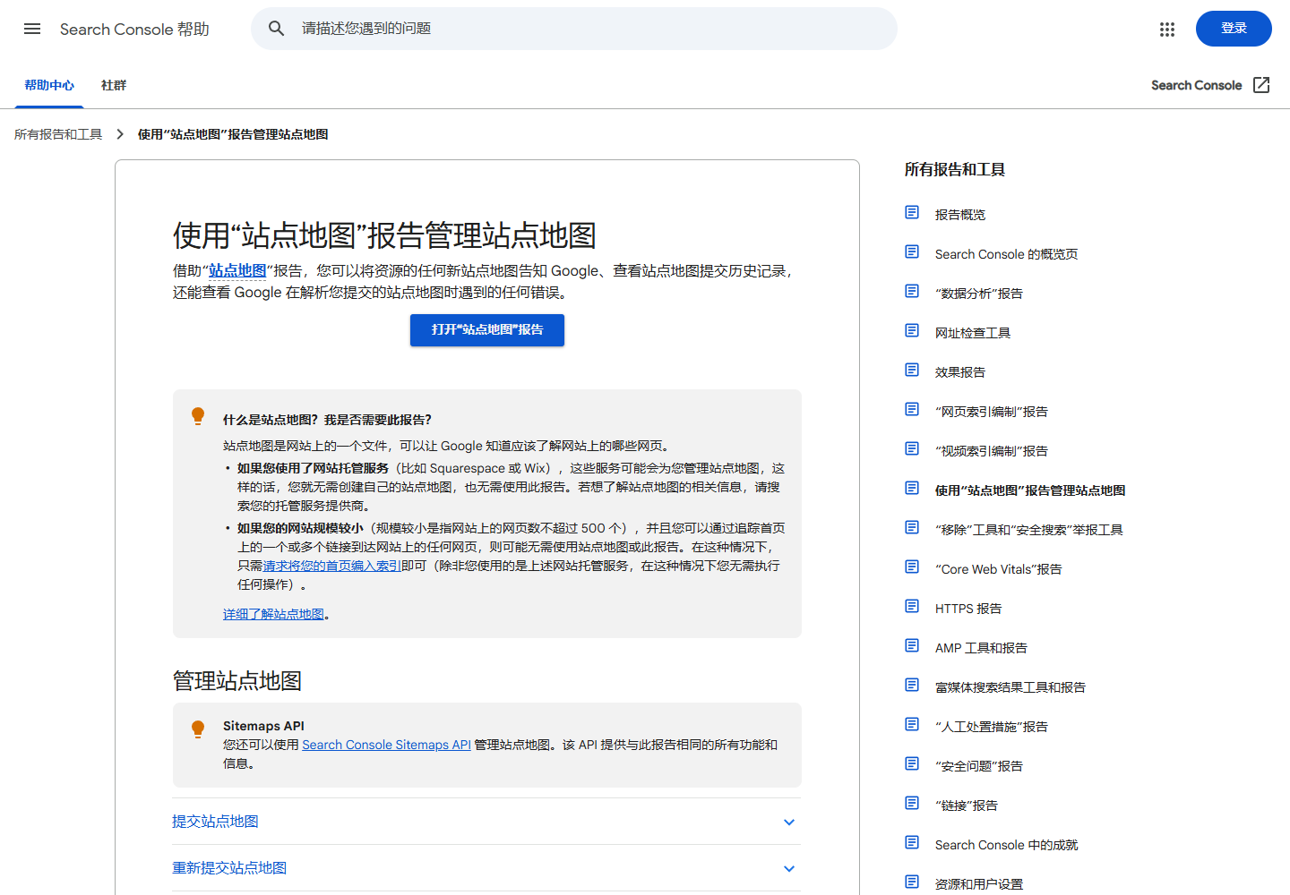Open “数据分析”报告 sidebar entry
1290x895 pixels.
978,294
